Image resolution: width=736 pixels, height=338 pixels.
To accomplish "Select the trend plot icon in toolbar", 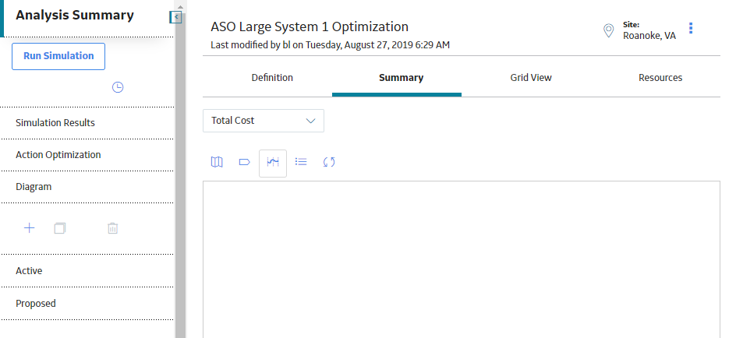I will click(273, 163).
